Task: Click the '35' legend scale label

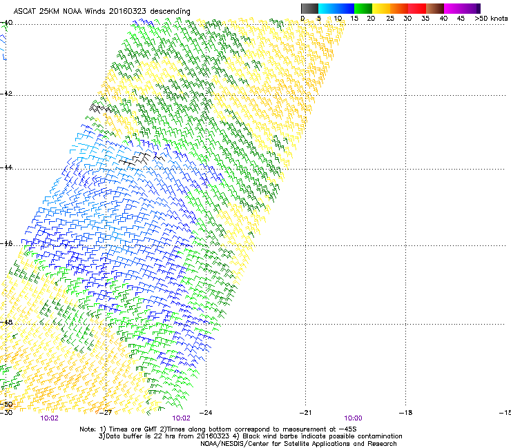Action: coord(425,19)
